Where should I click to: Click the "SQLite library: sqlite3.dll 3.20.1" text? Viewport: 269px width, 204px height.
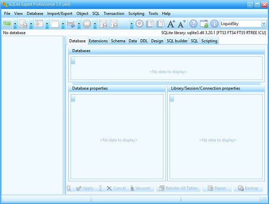[x=188, y=33]
